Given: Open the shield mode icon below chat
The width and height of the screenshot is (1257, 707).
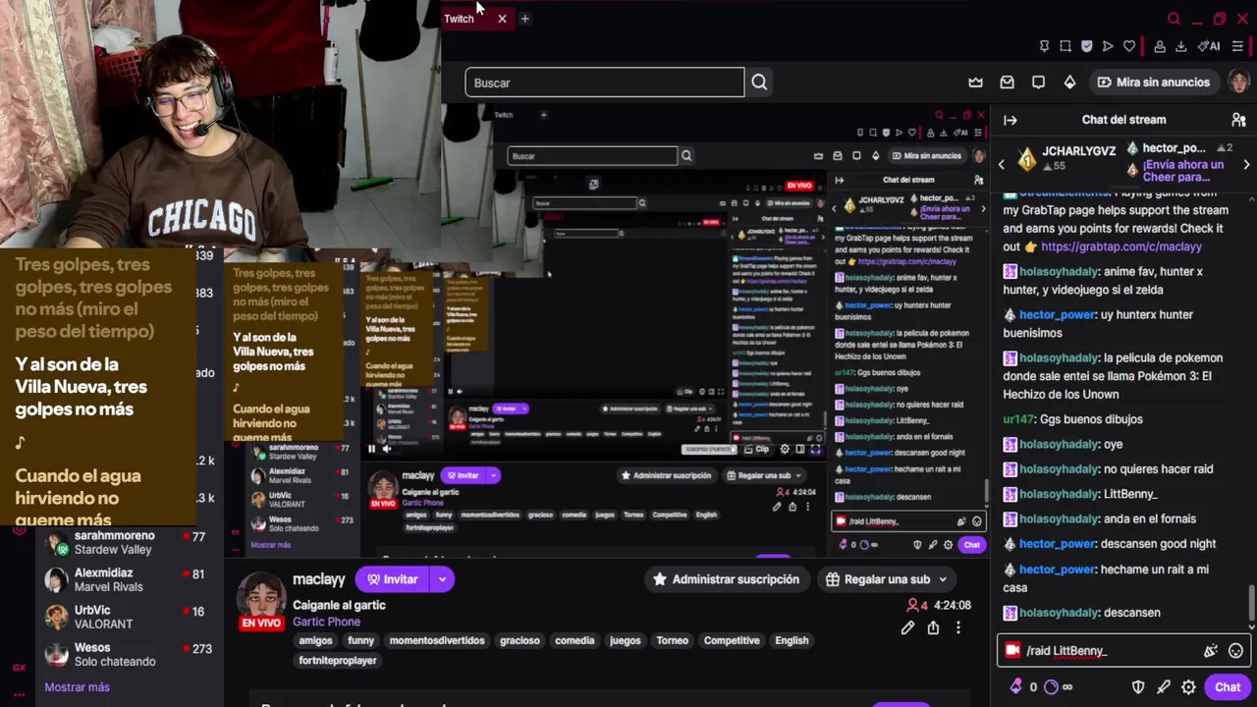Looking at the screenshot, I should point(1138,687).
